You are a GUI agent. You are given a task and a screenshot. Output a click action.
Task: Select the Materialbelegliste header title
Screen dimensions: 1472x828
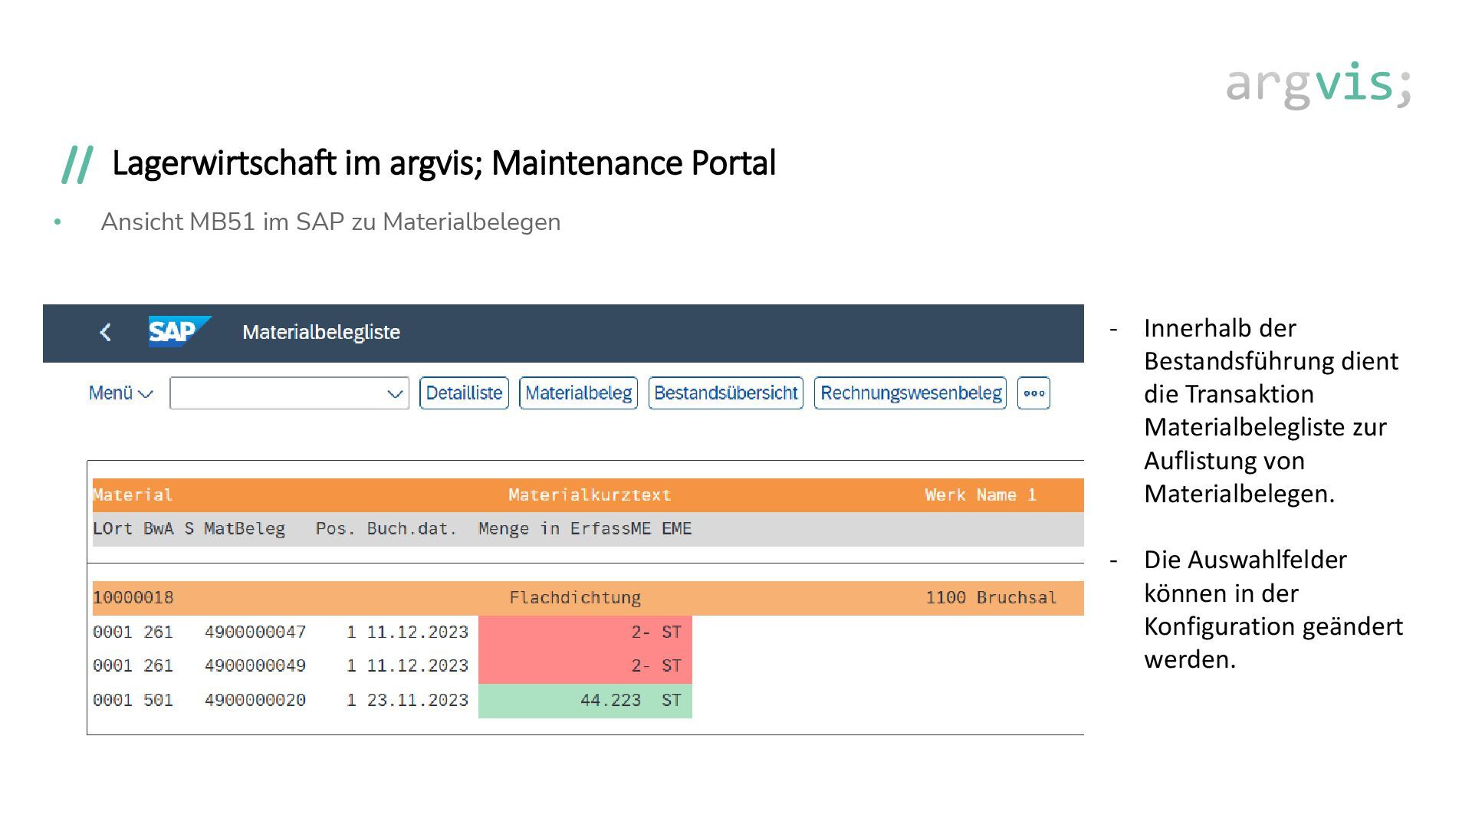point(321,332)
